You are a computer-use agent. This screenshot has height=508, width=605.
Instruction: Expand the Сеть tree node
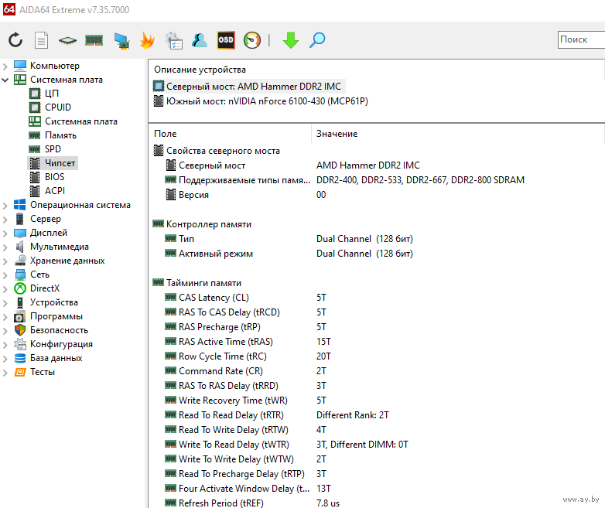coord(5,275)
